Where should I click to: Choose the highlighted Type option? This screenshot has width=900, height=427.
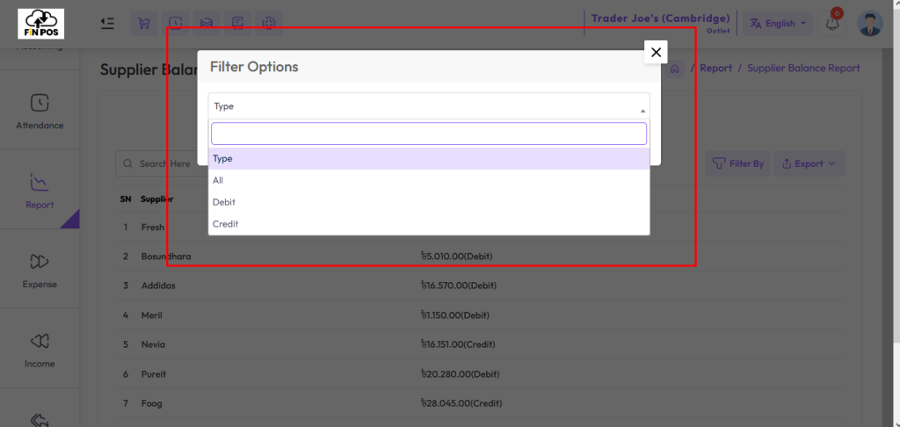pyautogui.click(x=429, y=158)
